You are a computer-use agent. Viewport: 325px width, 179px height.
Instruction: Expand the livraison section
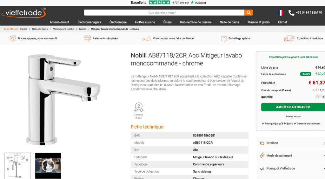(x=291, y=143)
